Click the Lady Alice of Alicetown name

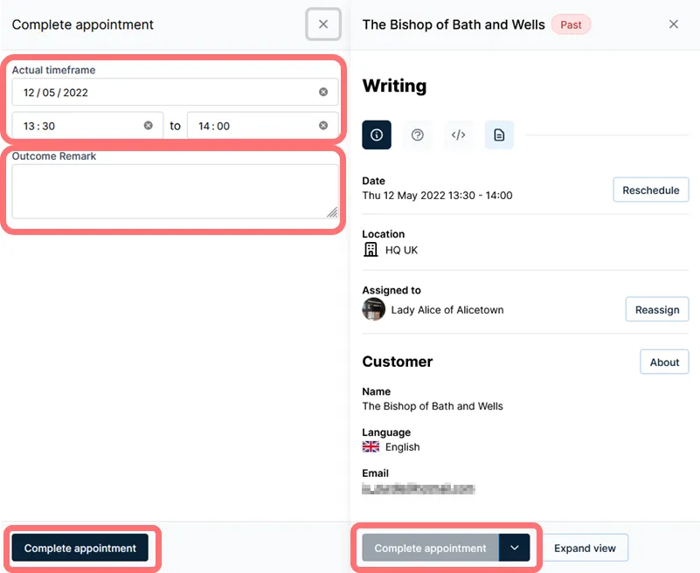[x=447, y=310]
